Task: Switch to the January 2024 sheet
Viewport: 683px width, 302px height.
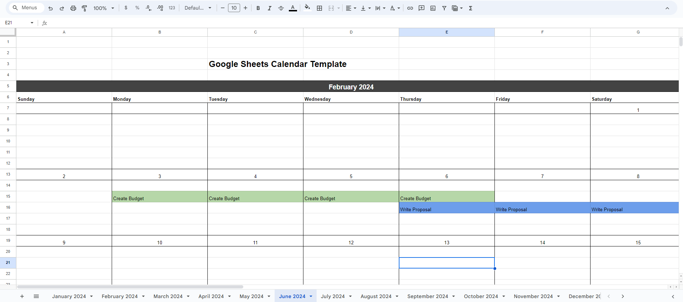Action: pos(69,296)
